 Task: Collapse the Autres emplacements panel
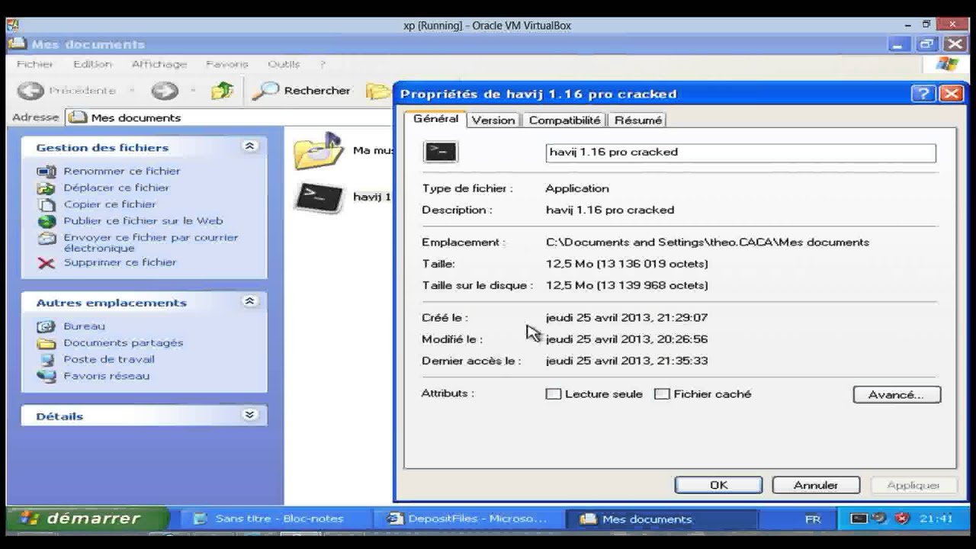pyautogui.click(x=249, y=301)
